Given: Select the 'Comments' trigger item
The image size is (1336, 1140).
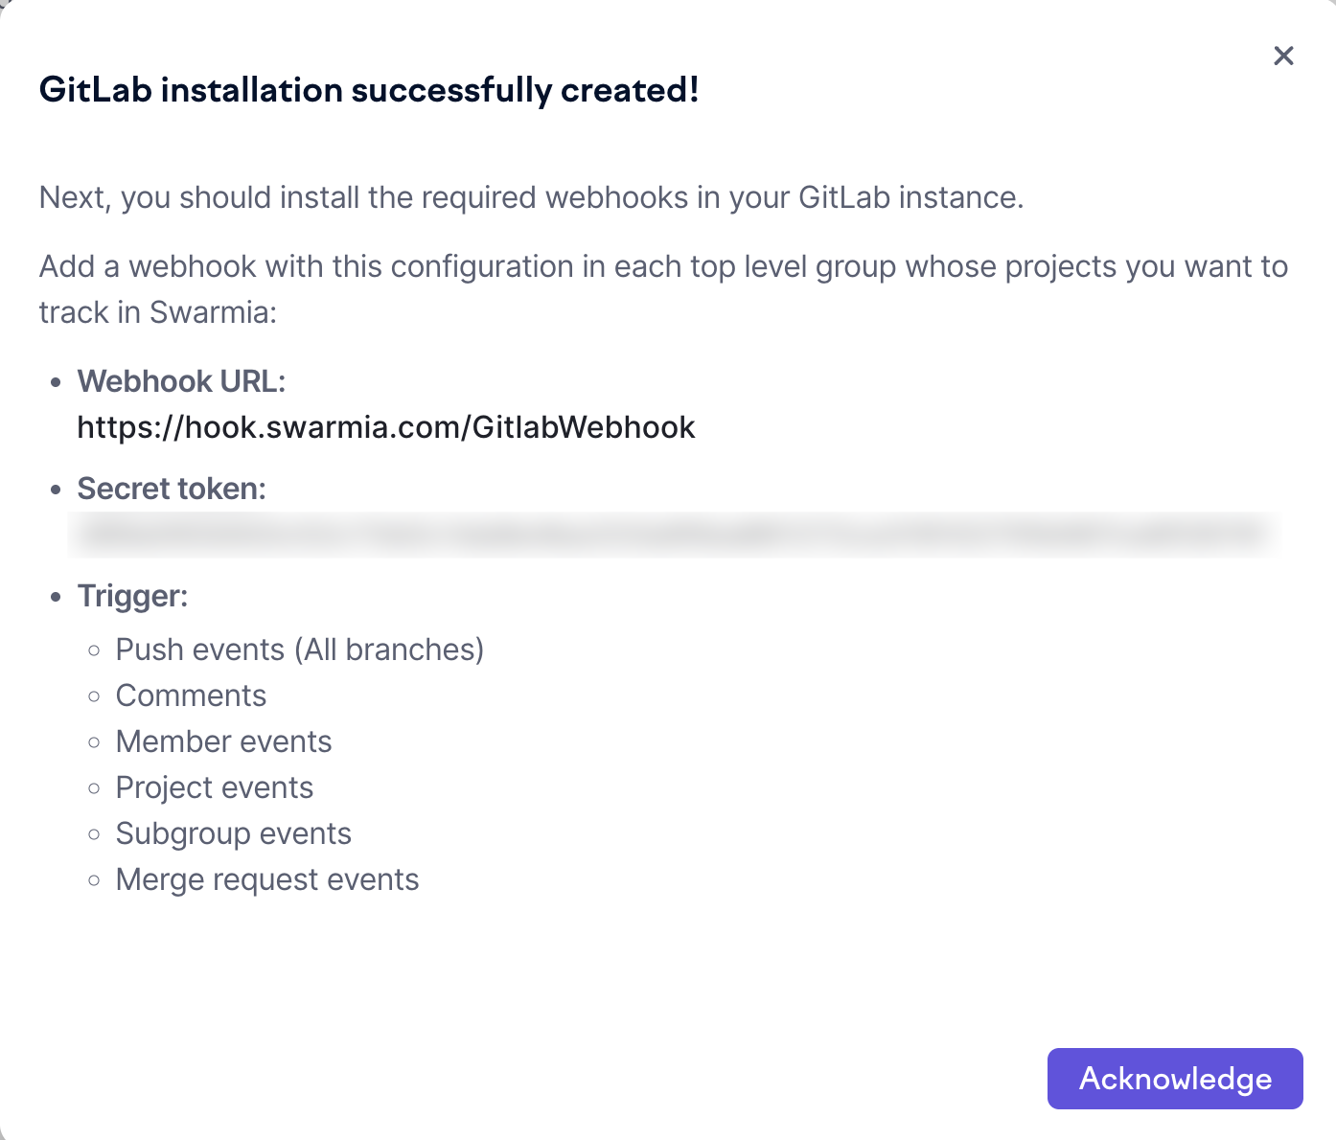Looking at the screenshot, I should pos(191,695).
